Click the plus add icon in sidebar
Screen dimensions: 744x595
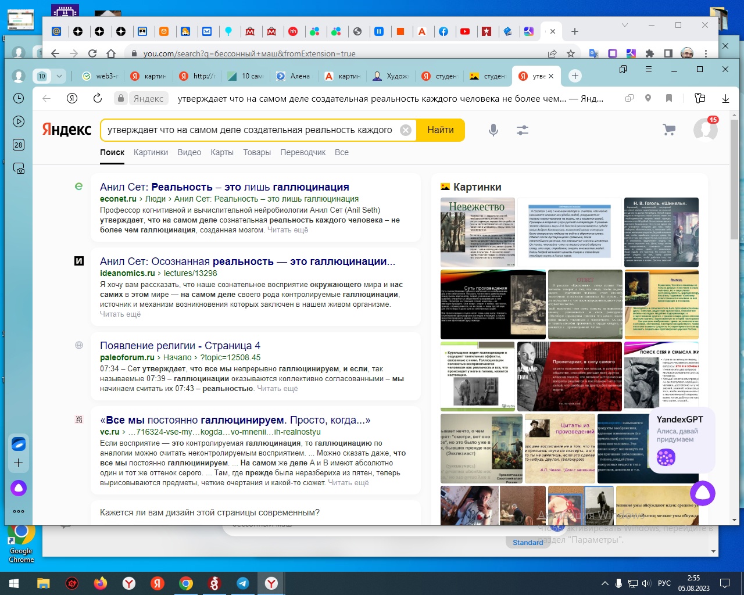(19, 463)
